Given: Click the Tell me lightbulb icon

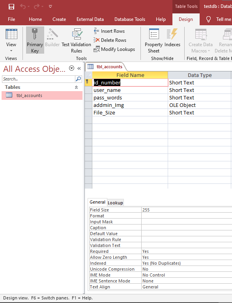Looking at the screenshot, I should point(208,19).
